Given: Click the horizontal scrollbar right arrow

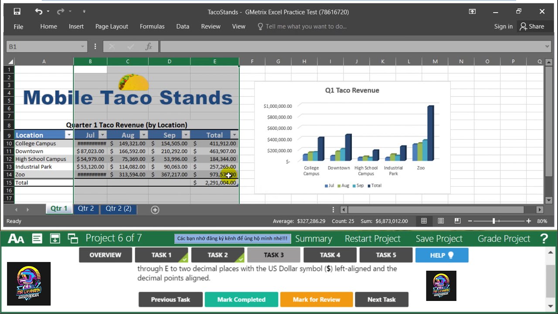Looking at the screenshot, I should pyautogui.click(x=540, y=210).
